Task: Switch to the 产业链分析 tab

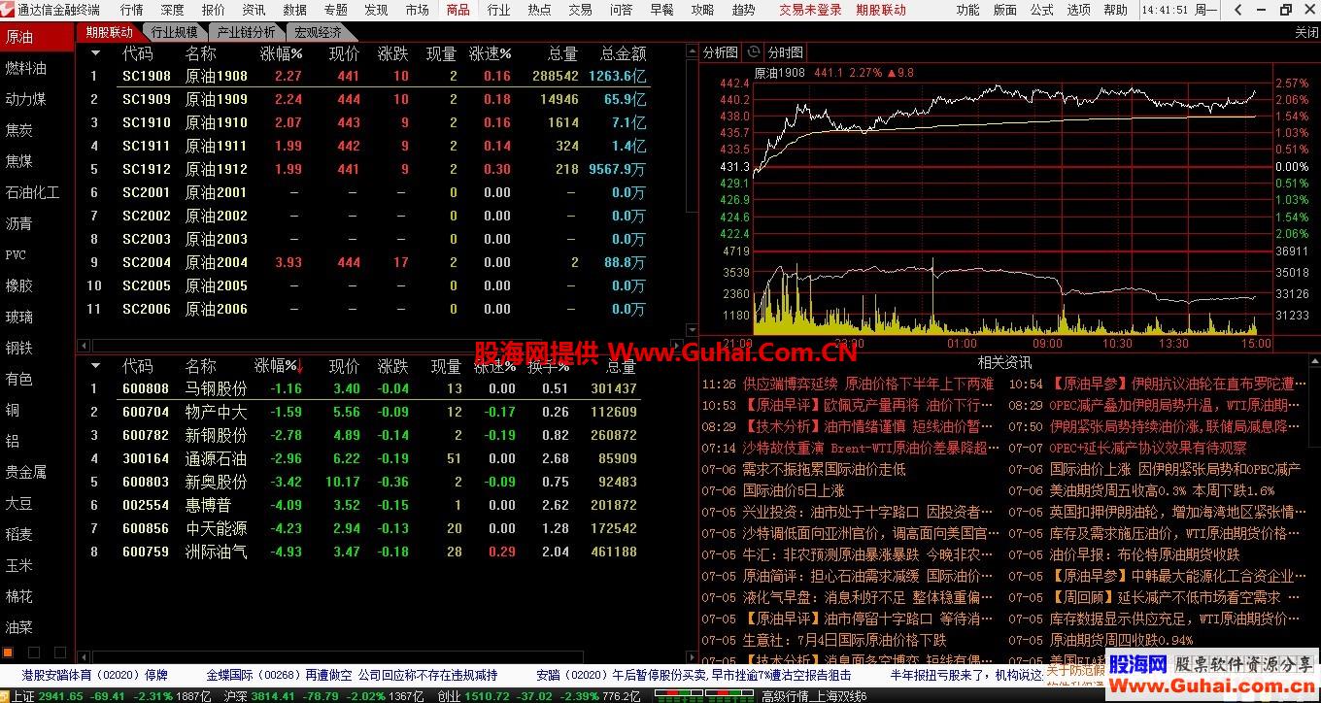Action: tap(246, 32)
